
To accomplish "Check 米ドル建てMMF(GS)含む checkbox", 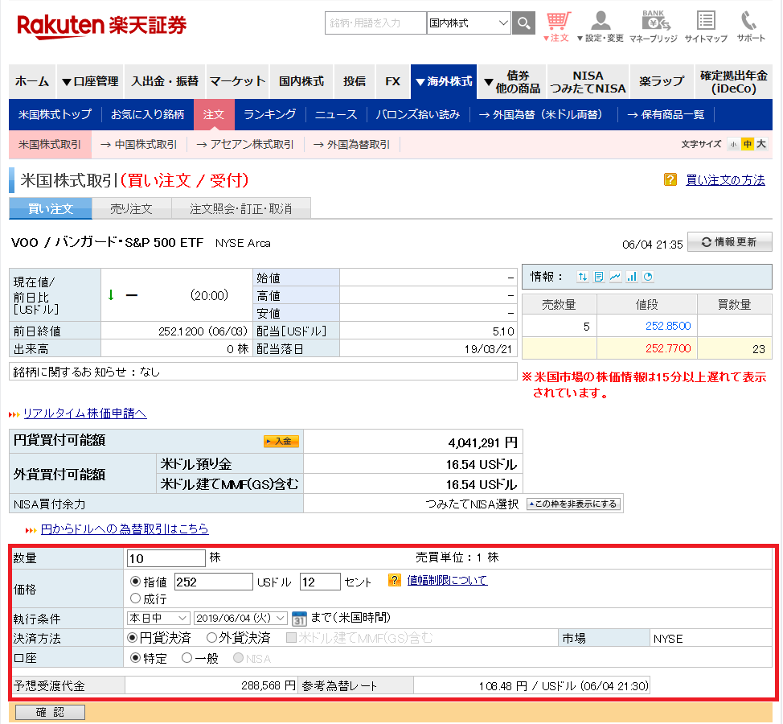I will (x=291, y=638).
